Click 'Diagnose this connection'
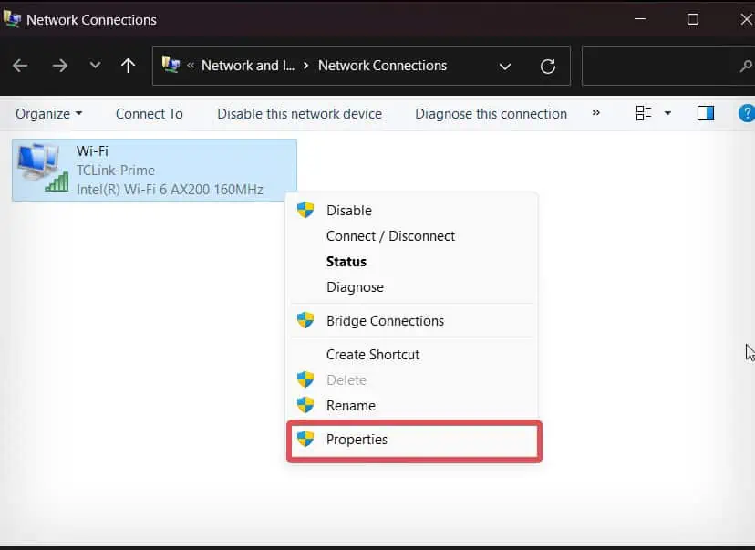The height and width of the screenshot is (550, 755). click(491, 114)
